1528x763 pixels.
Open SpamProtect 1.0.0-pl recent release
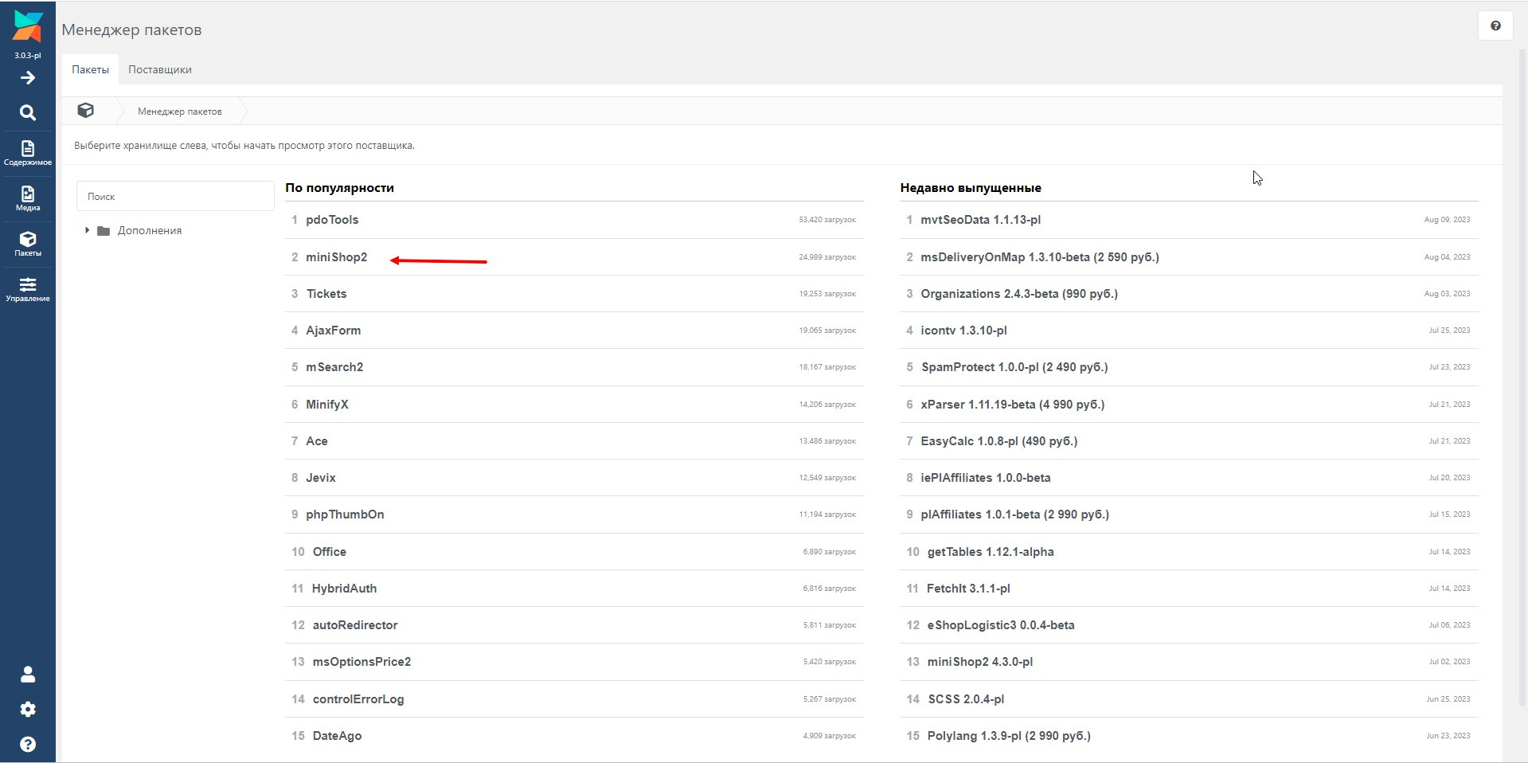pos(1014,367)
